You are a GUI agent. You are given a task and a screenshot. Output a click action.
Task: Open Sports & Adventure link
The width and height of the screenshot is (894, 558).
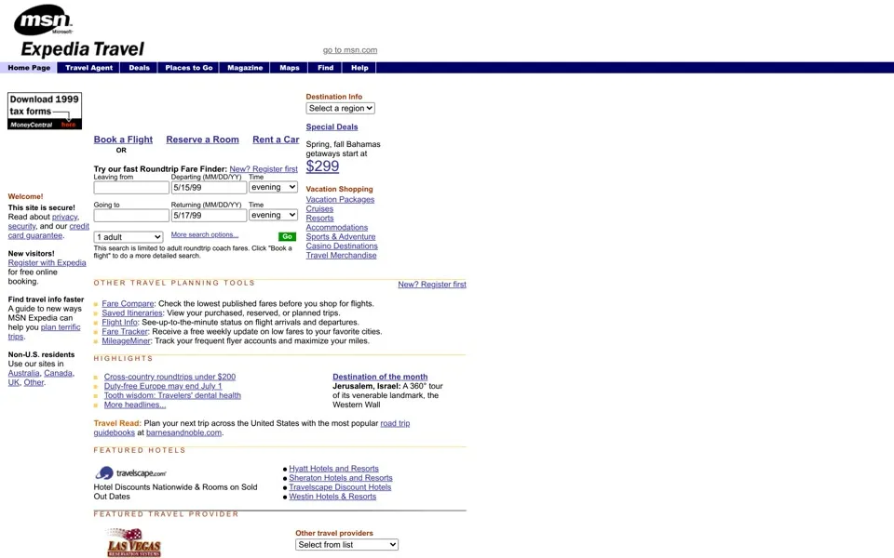[x=341, y=237]
